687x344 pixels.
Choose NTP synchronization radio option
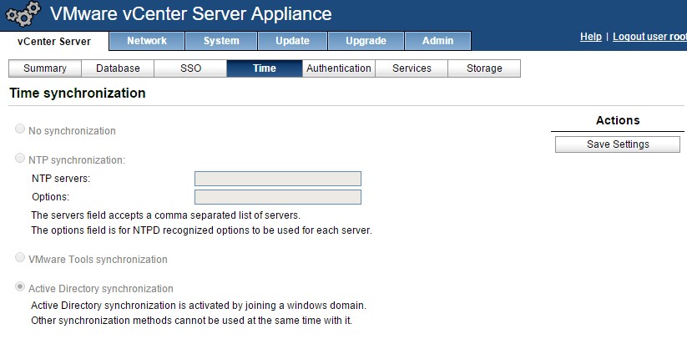(x=20, y=158)
